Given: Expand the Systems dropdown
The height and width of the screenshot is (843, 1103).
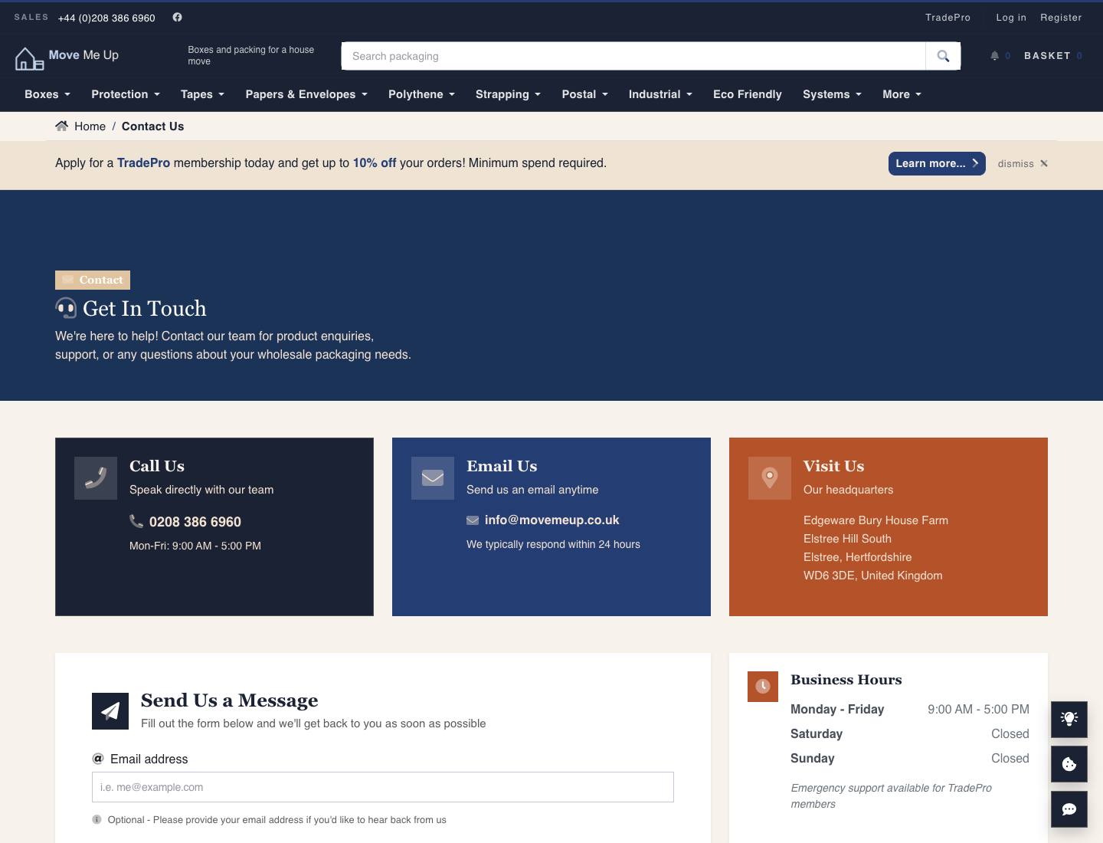Looking at the screenshot, I should click(x=832, y=94).
